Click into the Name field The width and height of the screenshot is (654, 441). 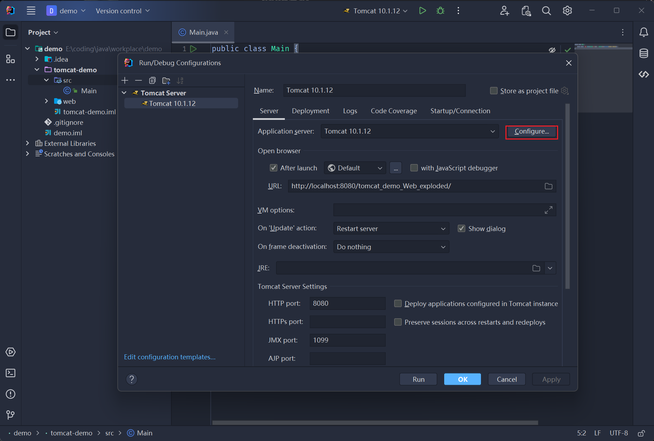(374, 90)
